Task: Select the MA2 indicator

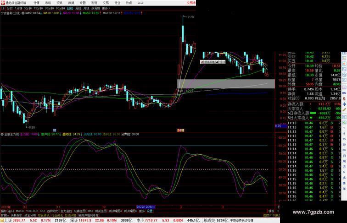Action: click(x=90, y=211)
